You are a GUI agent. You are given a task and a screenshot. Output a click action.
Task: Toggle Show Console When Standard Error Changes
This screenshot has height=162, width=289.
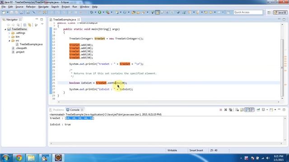[x=252, y=110]
